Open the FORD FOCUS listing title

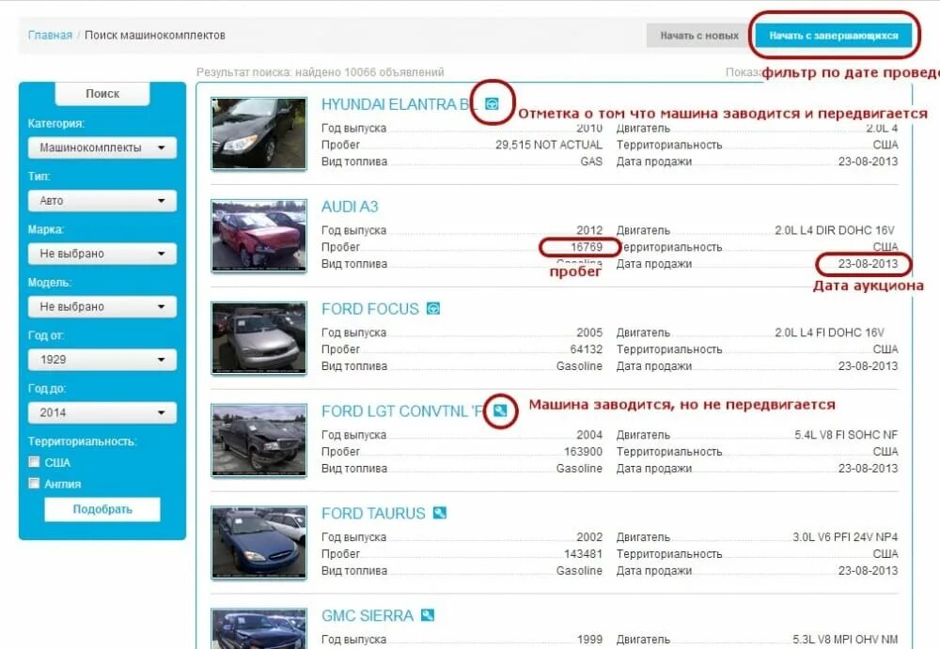(x=369, y=309)
